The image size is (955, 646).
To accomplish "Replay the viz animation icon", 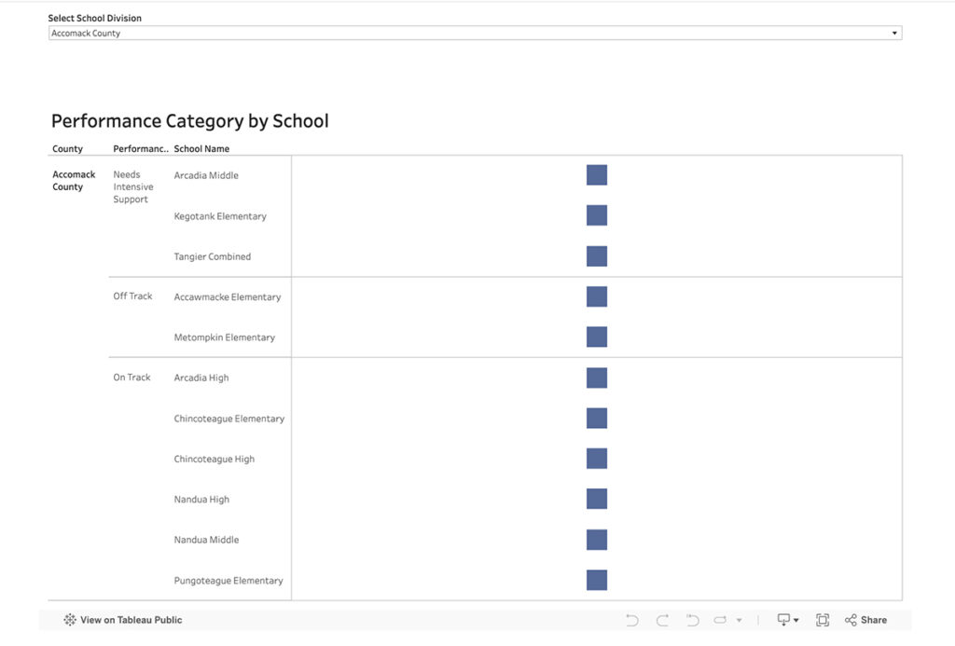I will [719, 620].
